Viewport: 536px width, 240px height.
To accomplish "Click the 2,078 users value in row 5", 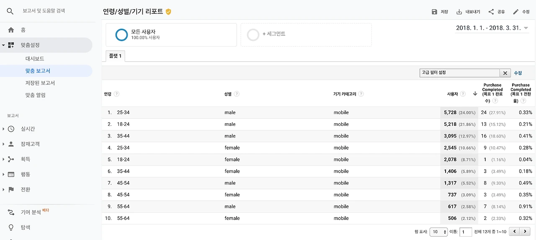I will point(450,159).
